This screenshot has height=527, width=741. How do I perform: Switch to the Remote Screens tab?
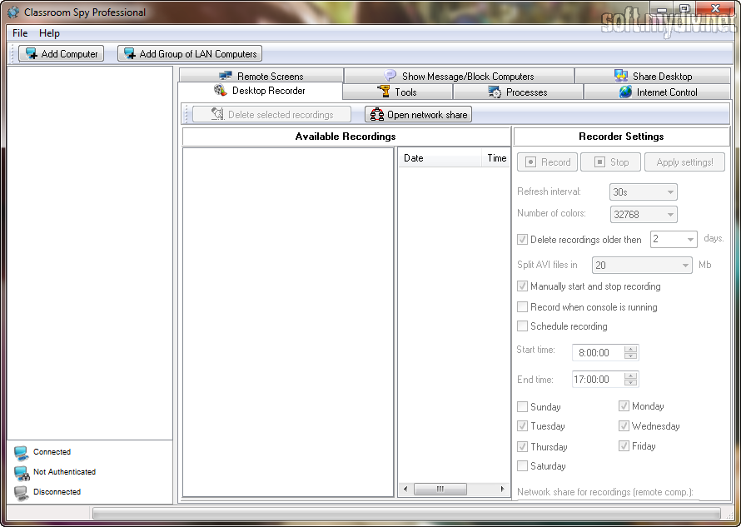pos(261,76)
